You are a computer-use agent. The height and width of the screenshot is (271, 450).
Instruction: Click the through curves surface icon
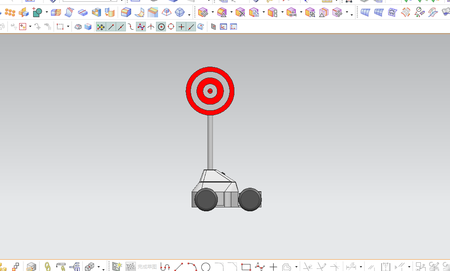pyautogui.click(x=365, y=12)
